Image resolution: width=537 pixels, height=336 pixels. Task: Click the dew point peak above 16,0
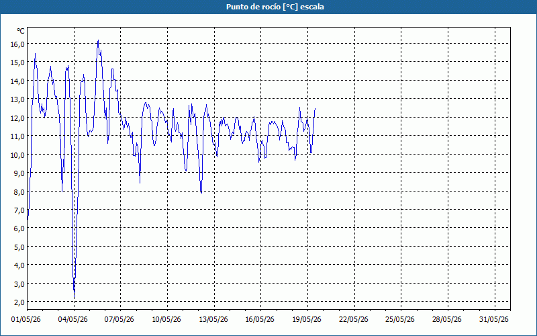coord(98,40)
